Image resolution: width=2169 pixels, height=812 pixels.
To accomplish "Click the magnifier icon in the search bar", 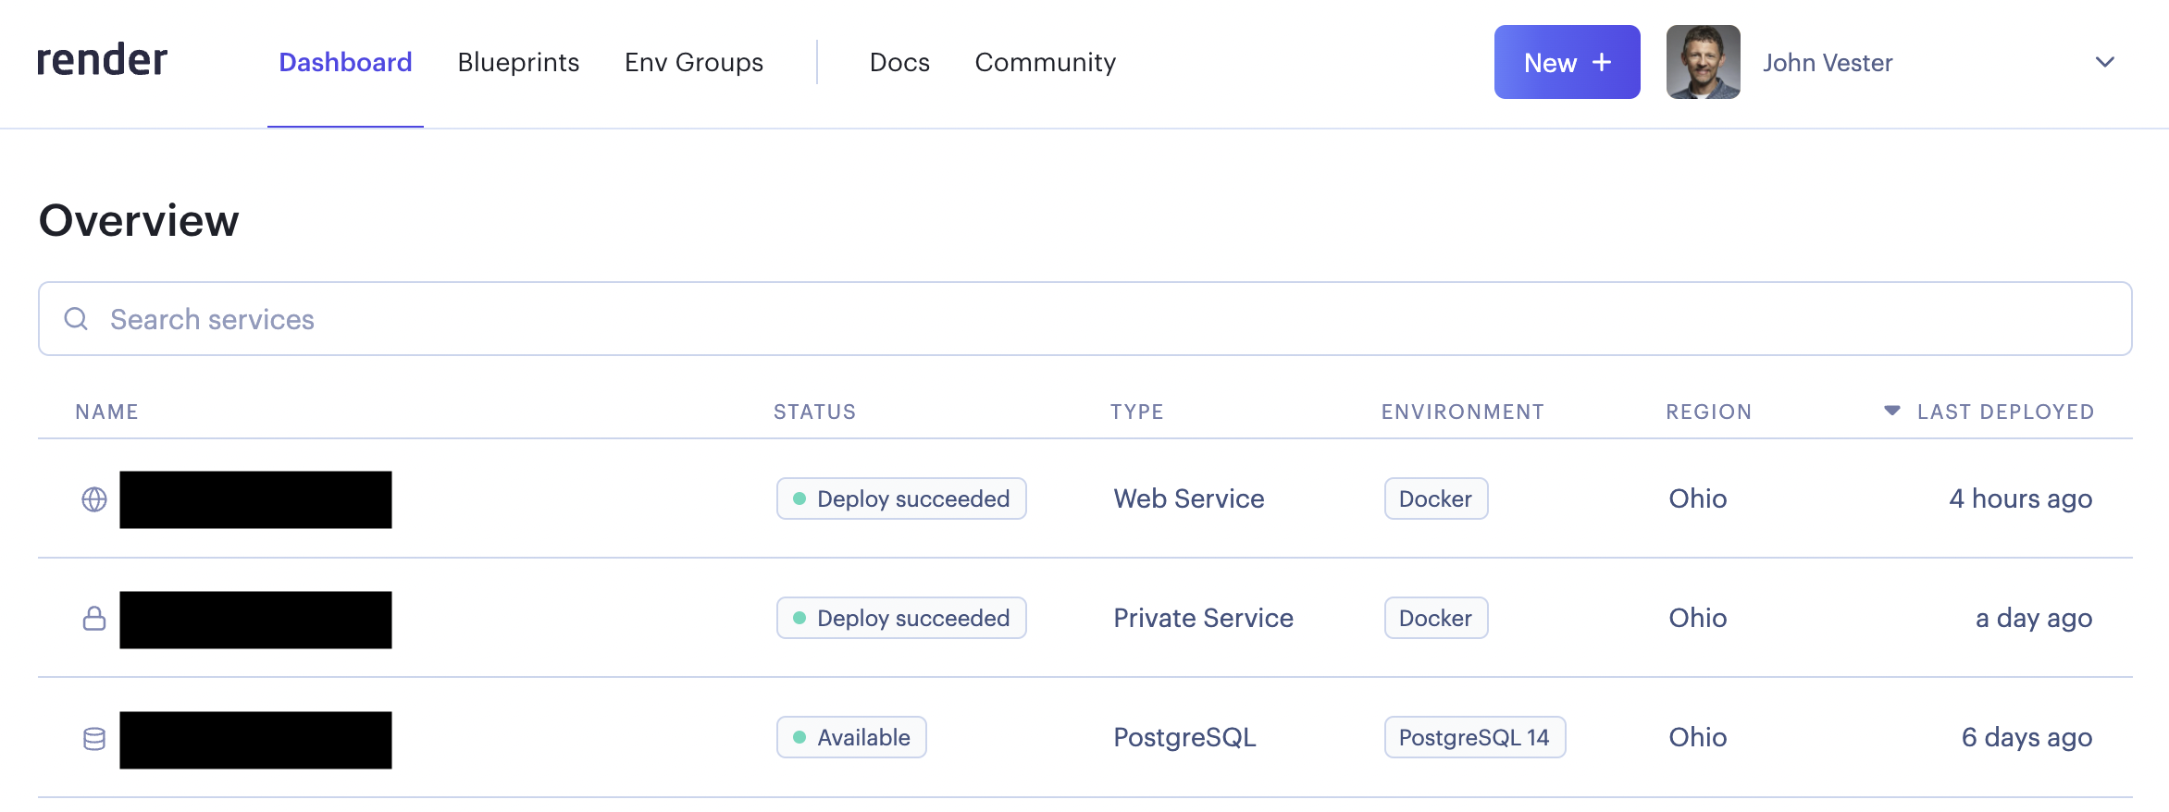I will 76,319.
